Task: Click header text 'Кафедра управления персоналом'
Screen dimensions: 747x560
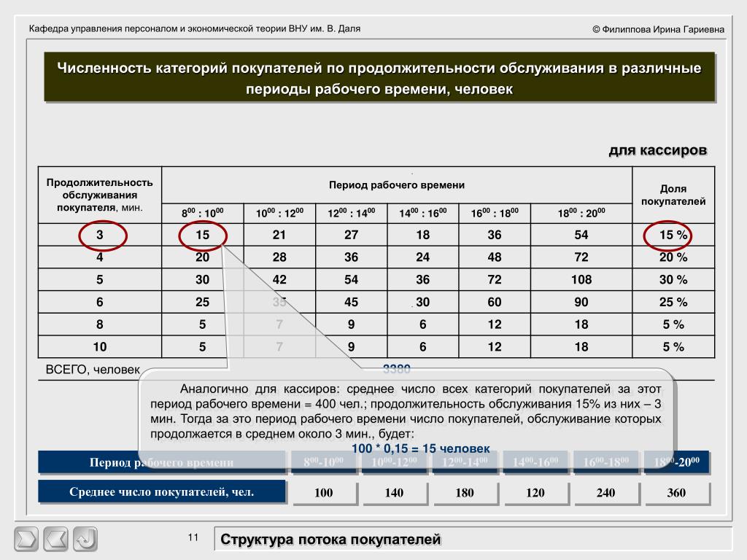Action: point(194,28)
